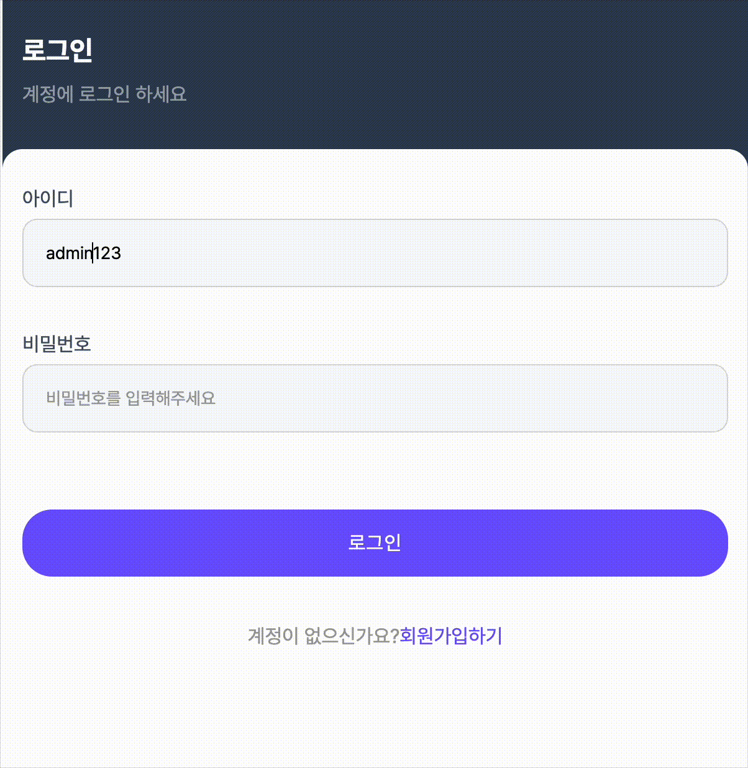Click the 아이디 field label
Screen dimensions: 748x768
pos(48,198)
